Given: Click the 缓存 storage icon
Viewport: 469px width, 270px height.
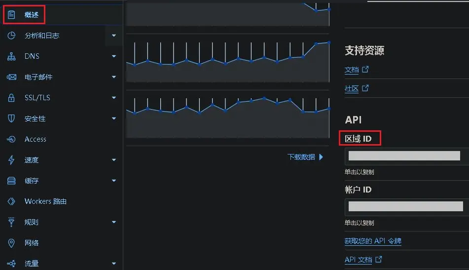Looking at the screenshot, I should [x=11, y=181].
